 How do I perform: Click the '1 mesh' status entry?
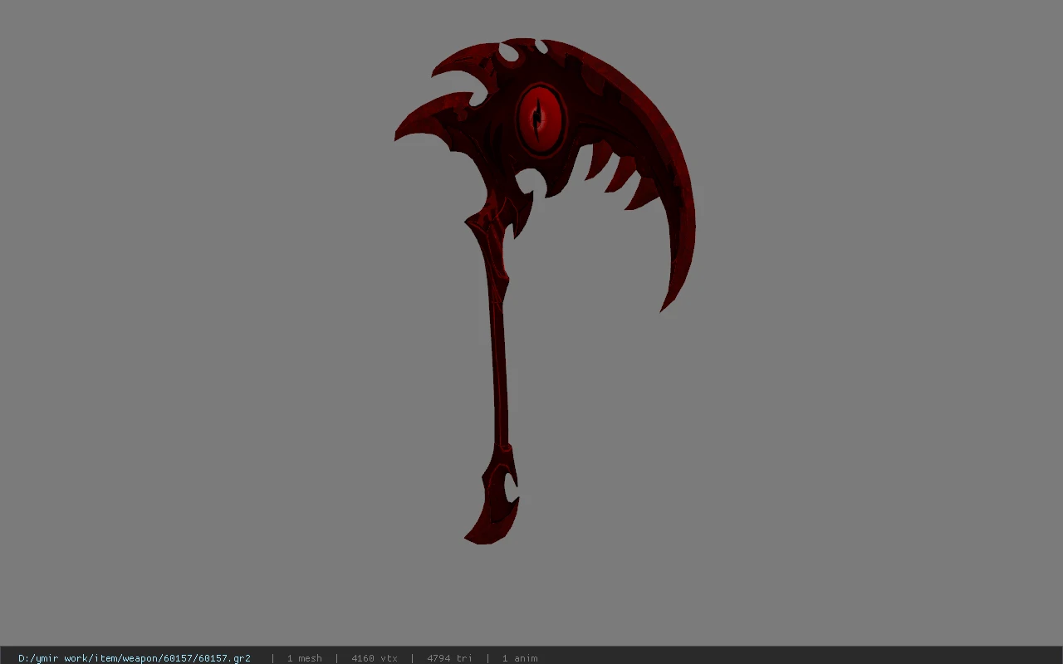point(305,658)
